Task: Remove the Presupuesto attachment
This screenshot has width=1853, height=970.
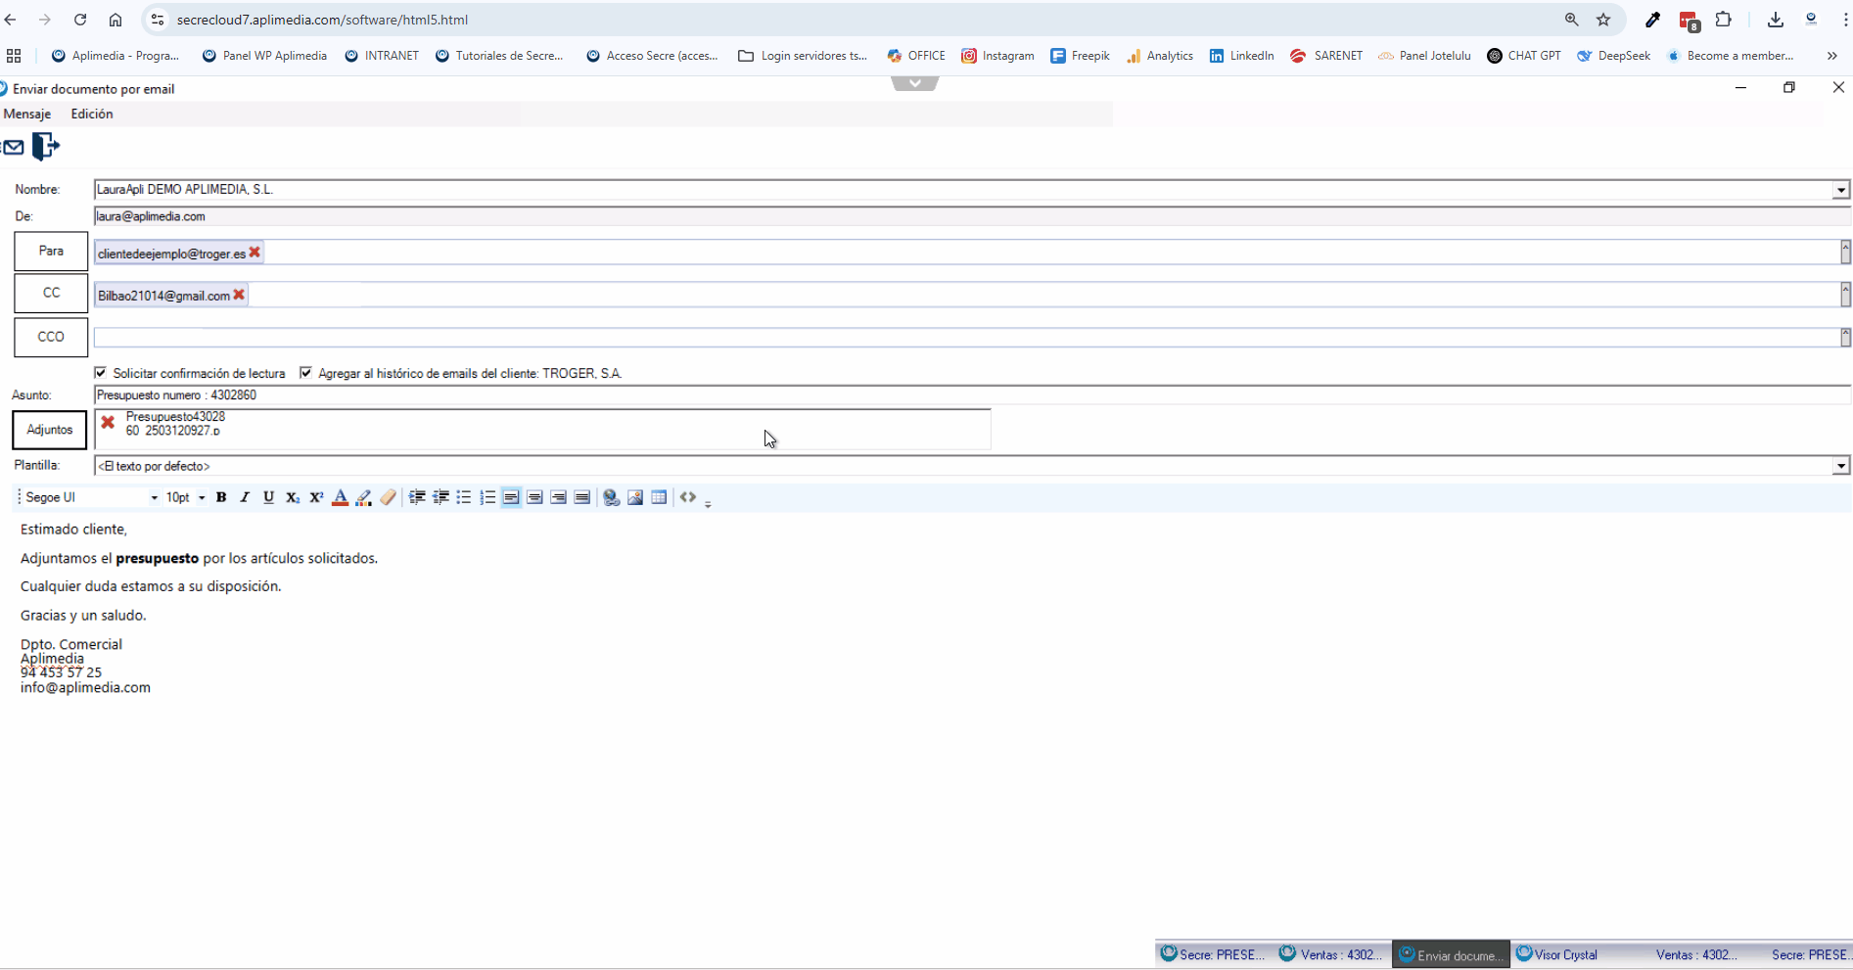Action: pos(108,423)
